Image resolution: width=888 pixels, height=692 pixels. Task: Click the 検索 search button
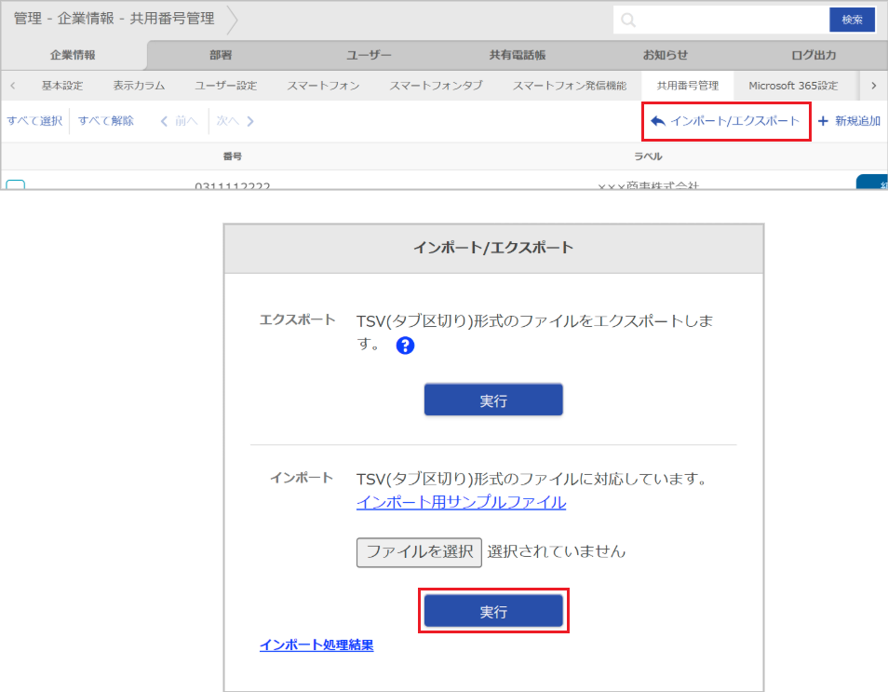pos(852,19)
